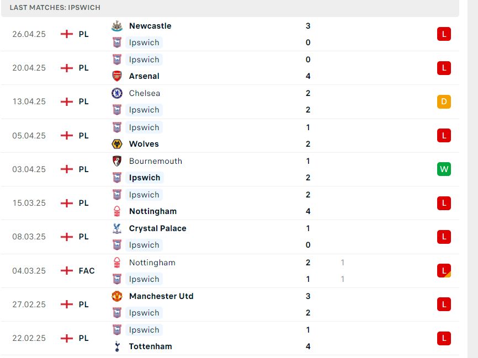Click the Chelsea club crest icon
478x358 pixels.
pyautogui.click(x=117, y=93)
